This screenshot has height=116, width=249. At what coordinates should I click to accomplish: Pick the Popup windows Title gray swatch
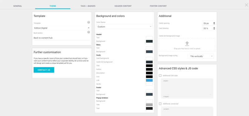(x=149, y=105)
